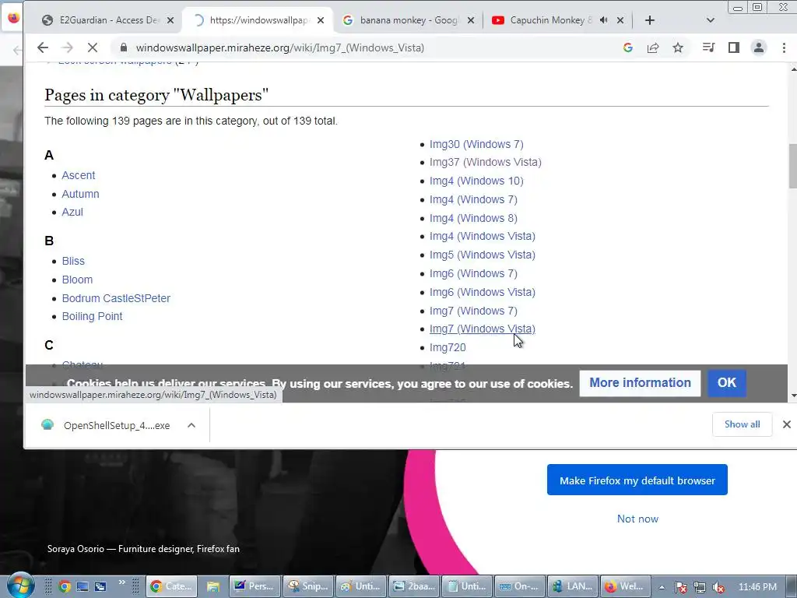This screenshot has height=598, width=797.
Task: Open the On-Screen Keyboard taskbar button
Action: point(519,586)
